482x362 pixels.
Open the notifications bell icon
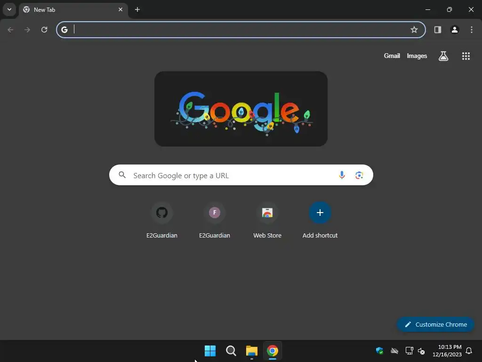(x=469, y=351)
